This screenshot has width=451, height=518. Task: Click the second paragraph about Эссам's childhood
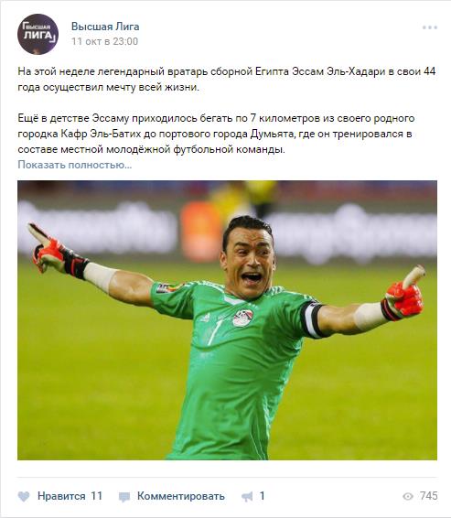pyautogui.click(x=216, y=134)
